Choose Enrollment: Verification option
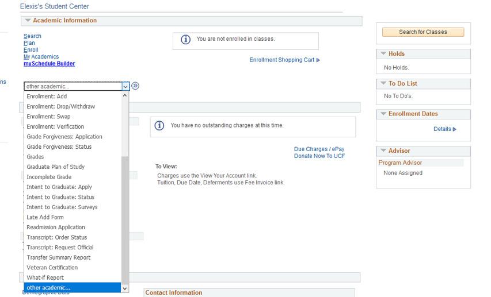 pos(73,126)
